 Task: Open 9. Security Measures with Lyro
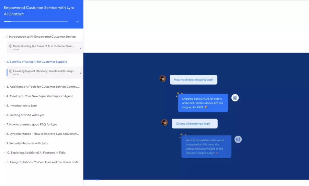pyautogui.click(x=27, y=143)
